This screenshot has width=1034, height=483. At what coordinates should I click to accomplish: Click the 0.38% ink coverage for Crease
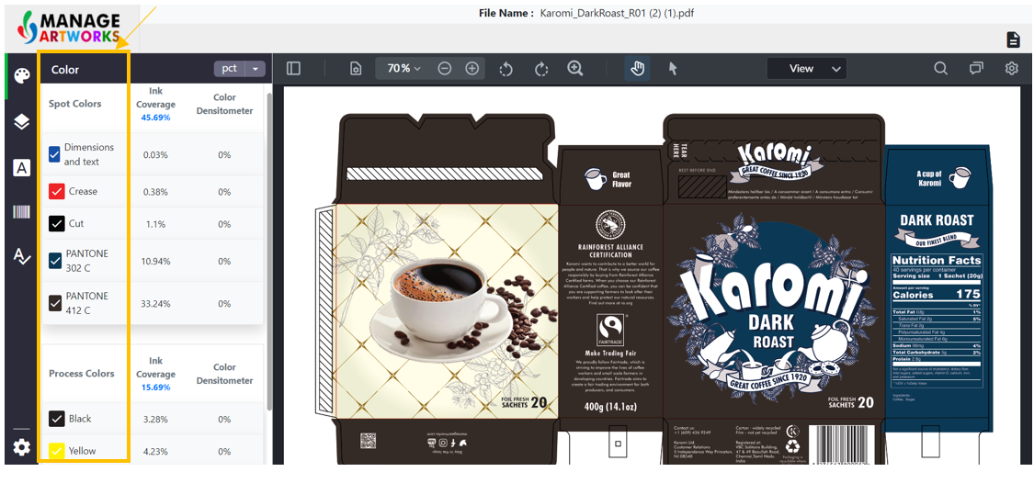click(x=155, y=192)
